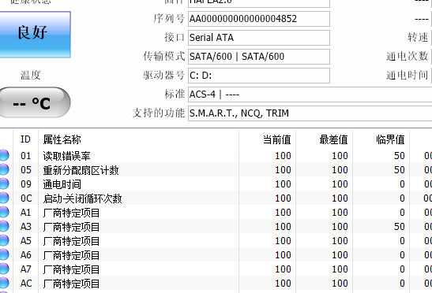Select 厂商特定项目 in row A5
Viewport: 432px width, 293px height.
coord(71,241)
